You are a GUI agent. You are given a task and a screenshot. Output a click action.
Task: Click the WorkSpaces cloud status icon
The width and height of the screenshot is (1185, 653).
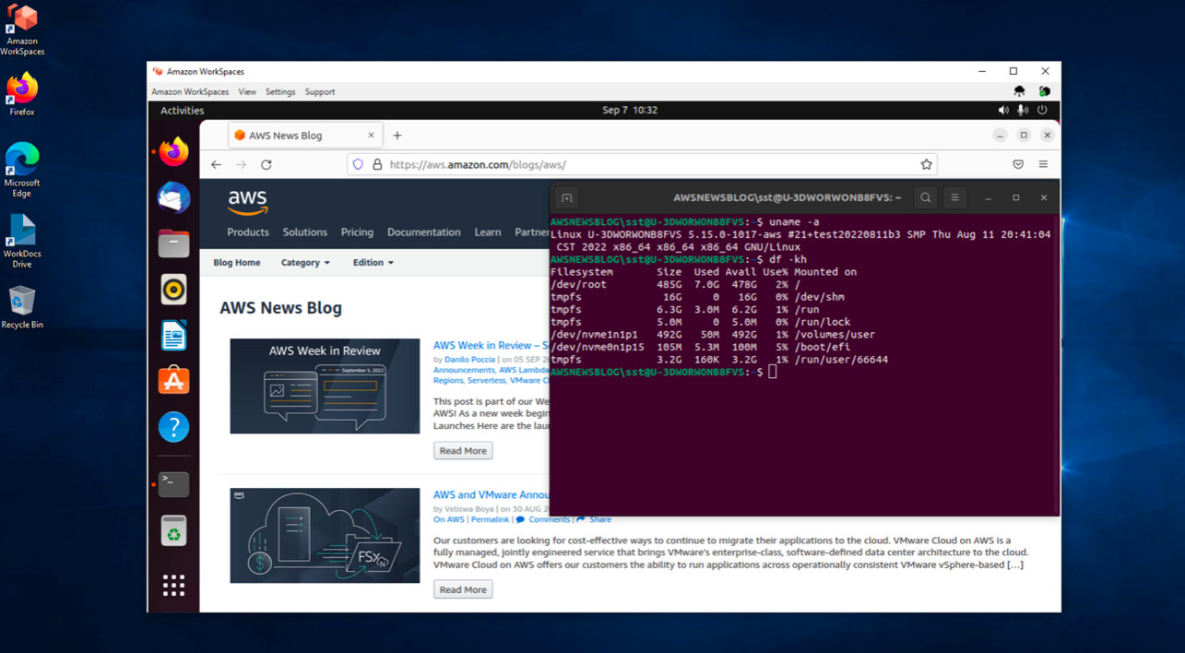1019,91
